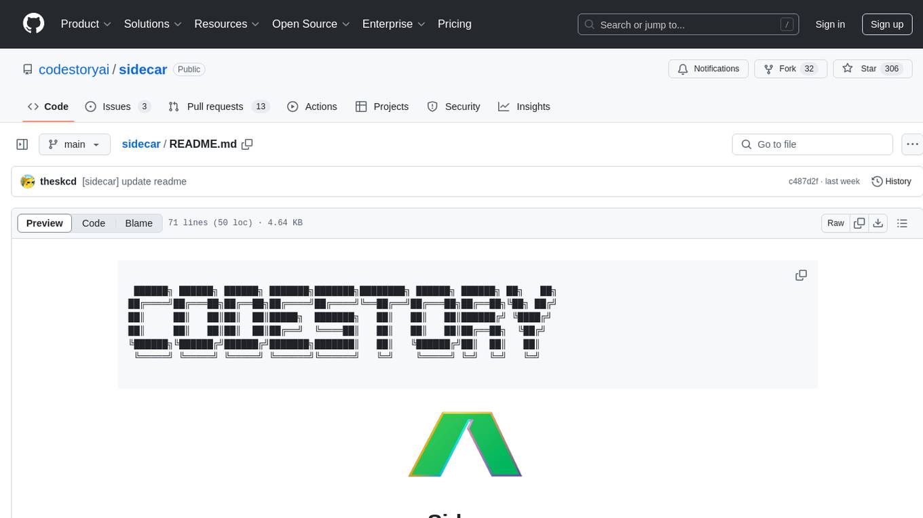923x518 pixels.
Task: Switch to the Code tab
Action: pos(48,106)
